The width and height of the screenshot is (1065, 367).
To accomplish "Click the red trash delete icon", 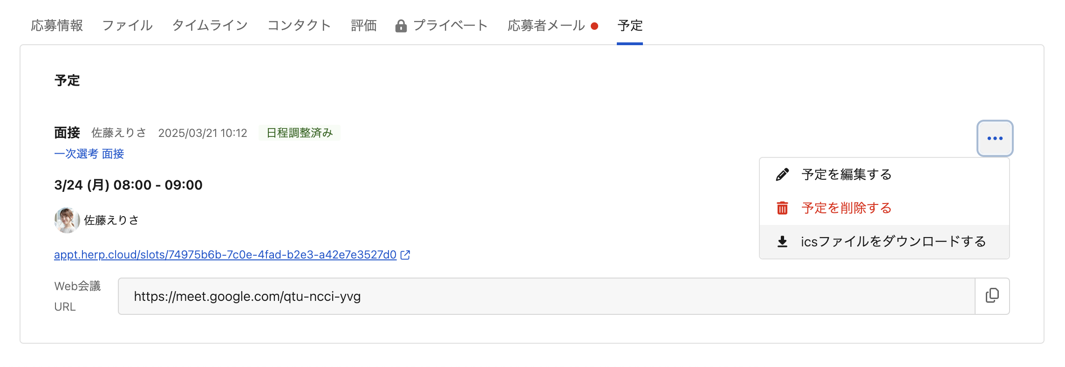I will (x=782, y=208).
